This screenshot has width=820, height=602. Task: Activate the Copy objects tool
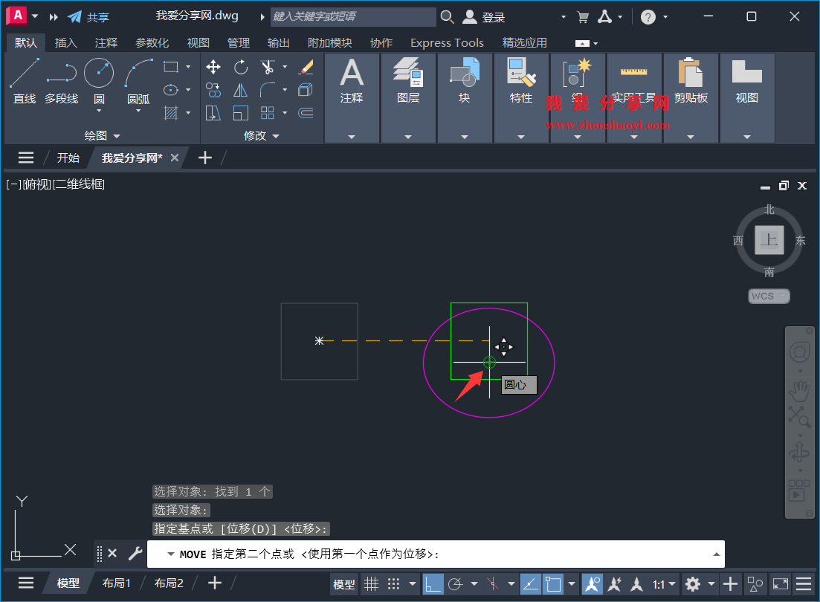[x=213, y=90]
